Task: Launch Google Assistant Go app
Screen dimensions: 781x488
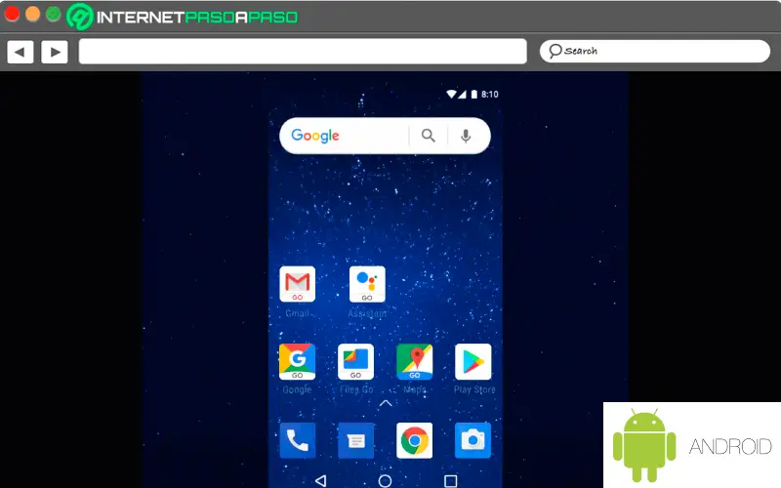Action: pos(367,284)
